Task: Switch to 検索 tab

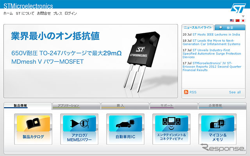Action: click(230, 27)
